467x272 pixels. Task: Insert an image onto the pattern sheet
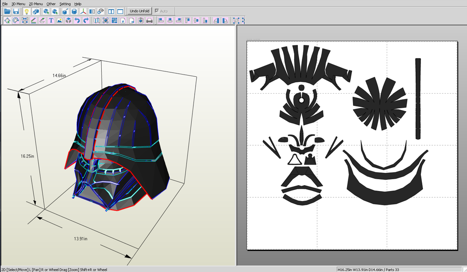point(60,20)
